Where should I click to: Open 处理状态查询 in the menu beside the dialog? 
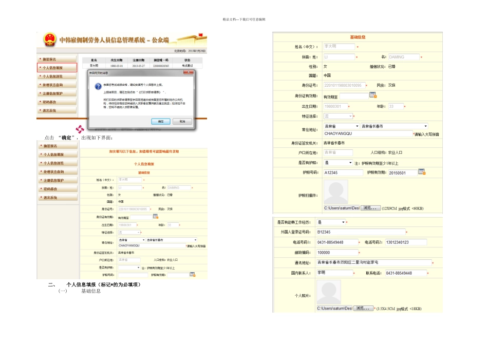tap(57, 85)
